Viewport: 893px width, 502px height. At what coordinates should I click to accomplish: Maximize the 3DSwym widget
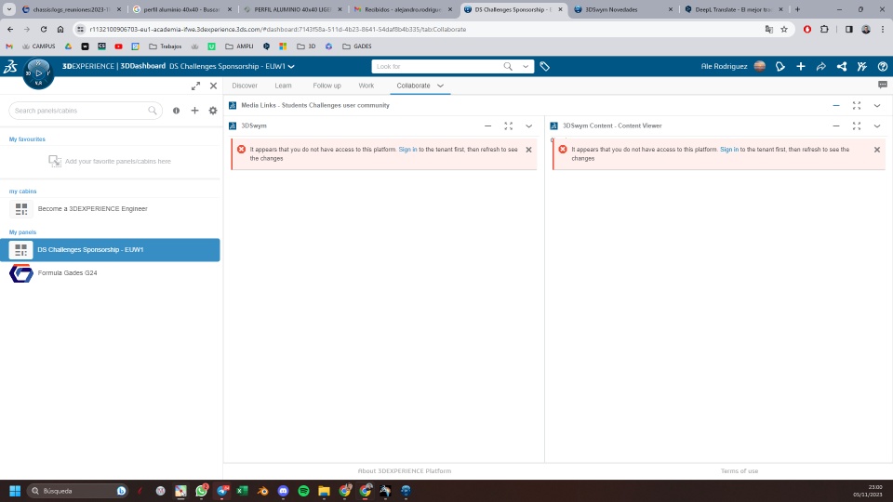pyautogui.click(x=509, y=125)
